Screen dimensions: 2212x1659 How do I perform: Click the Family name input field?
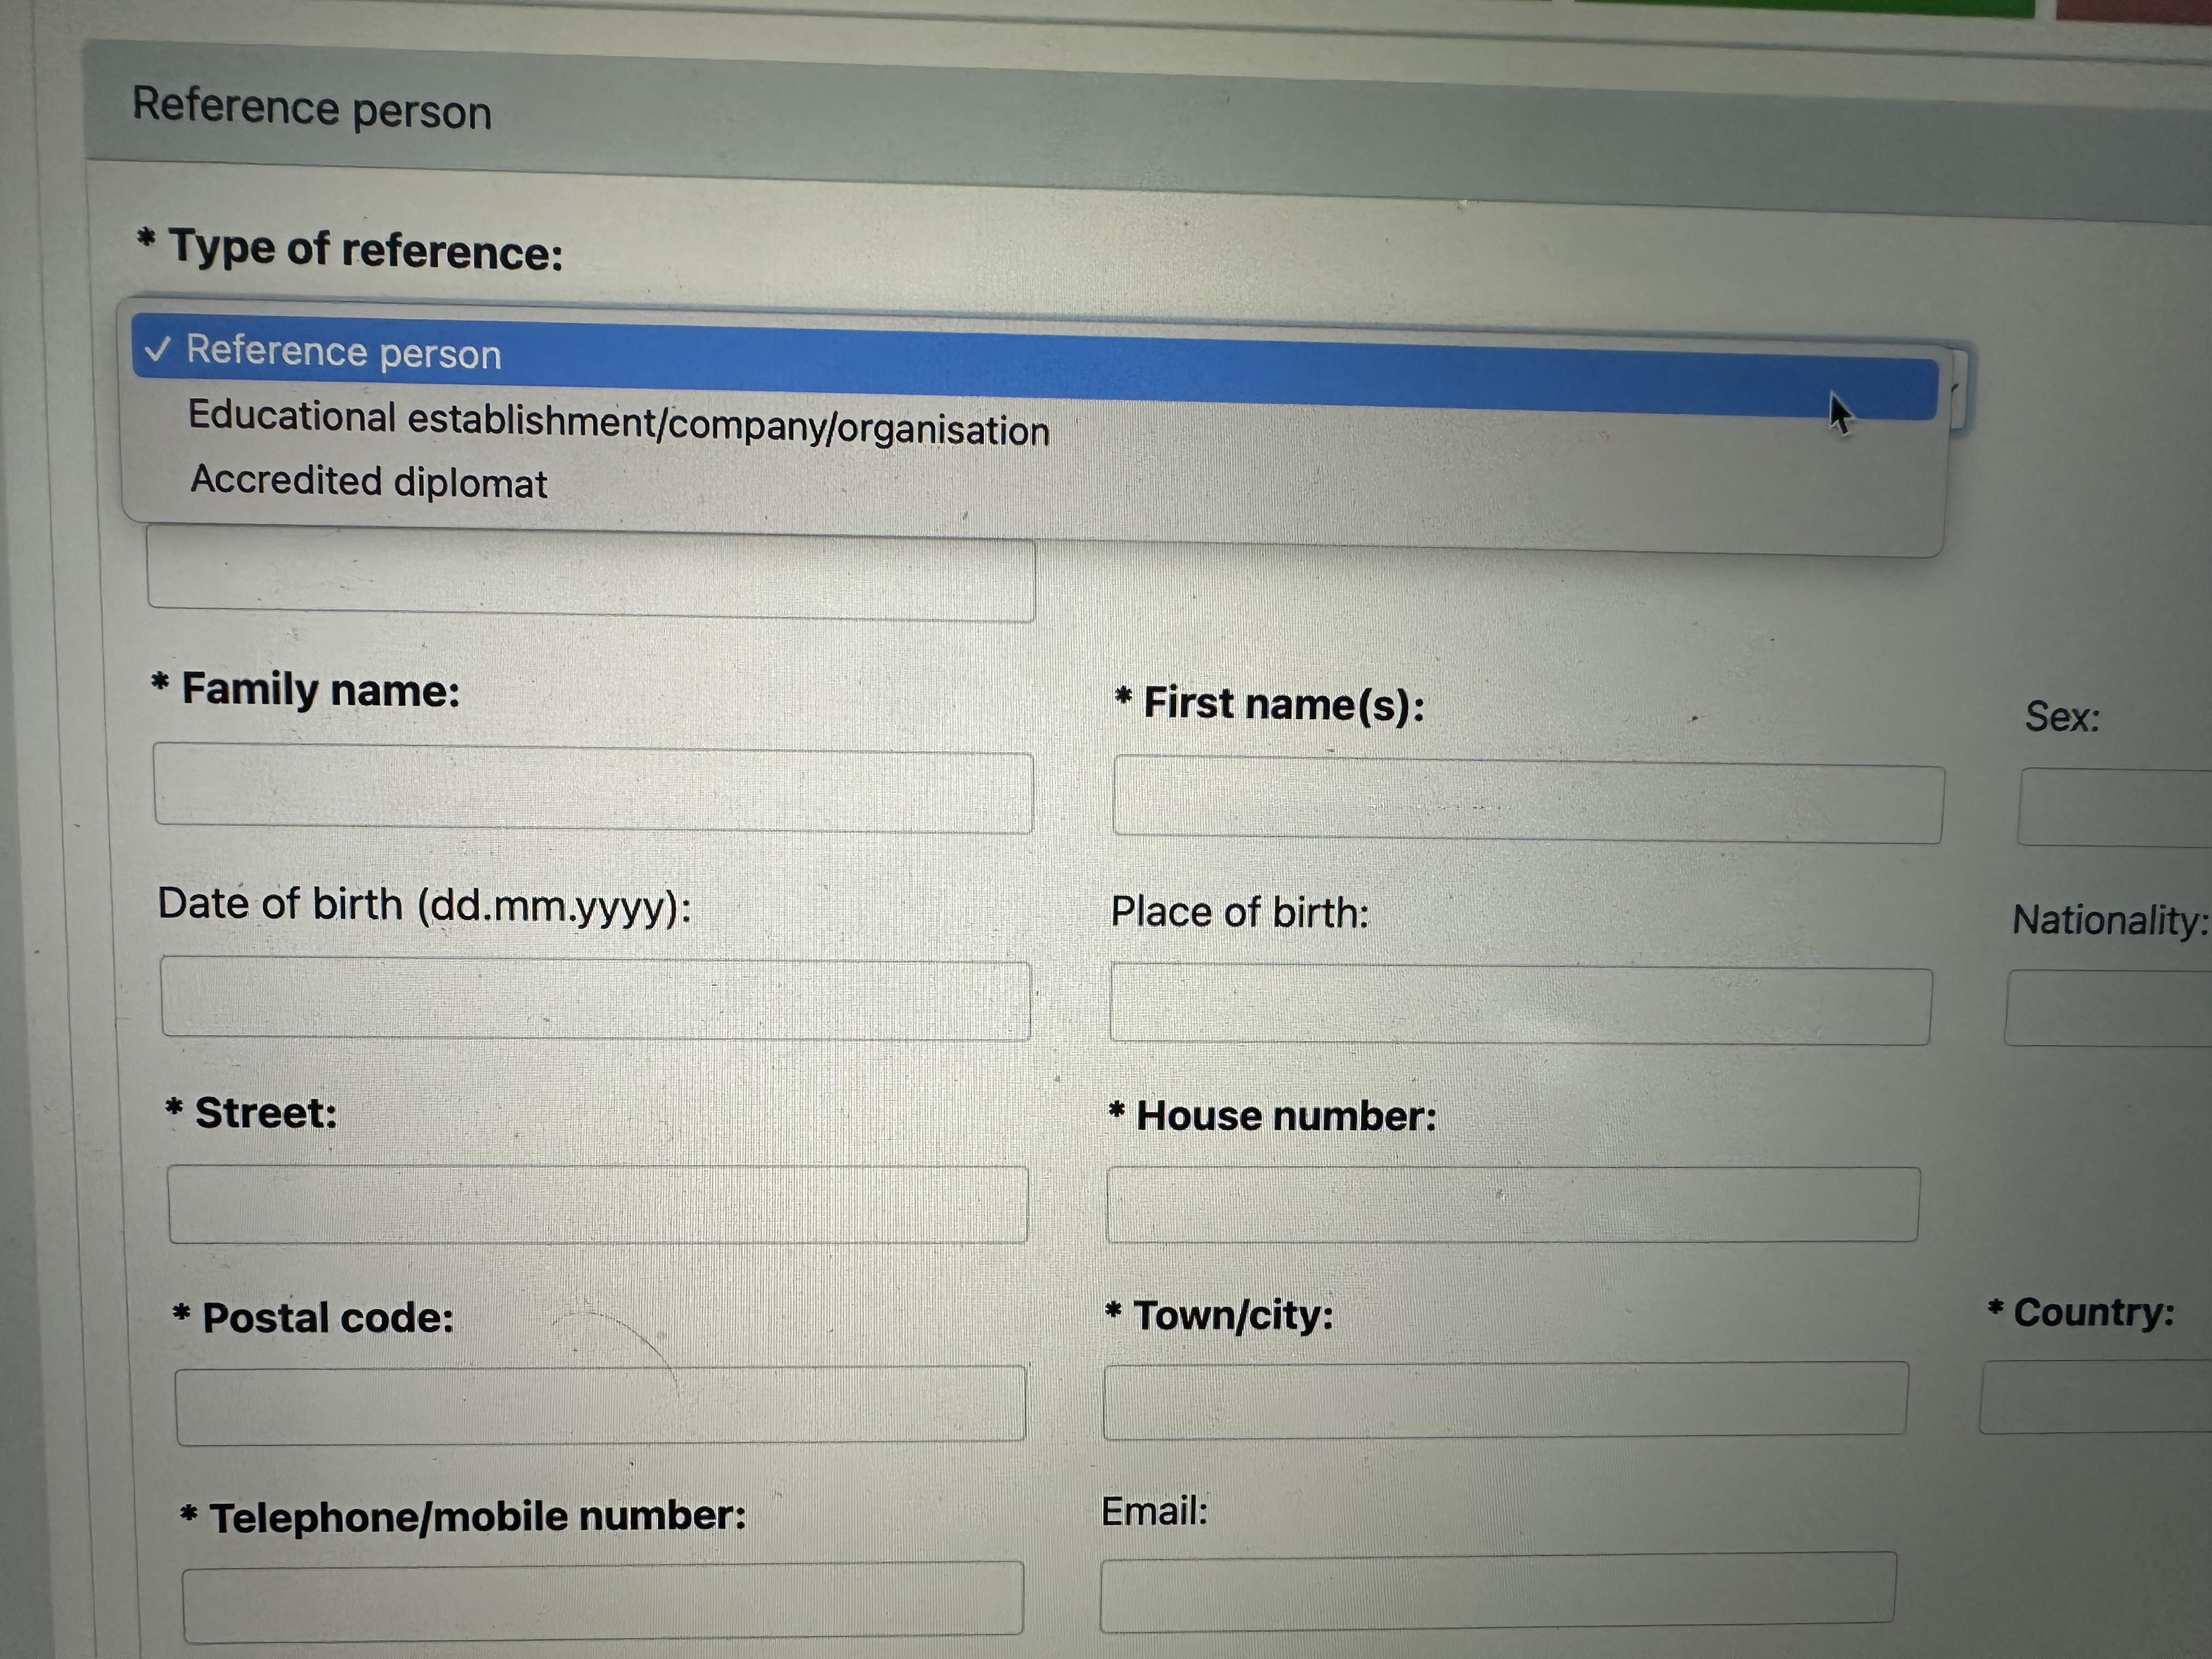coord(593,790)
